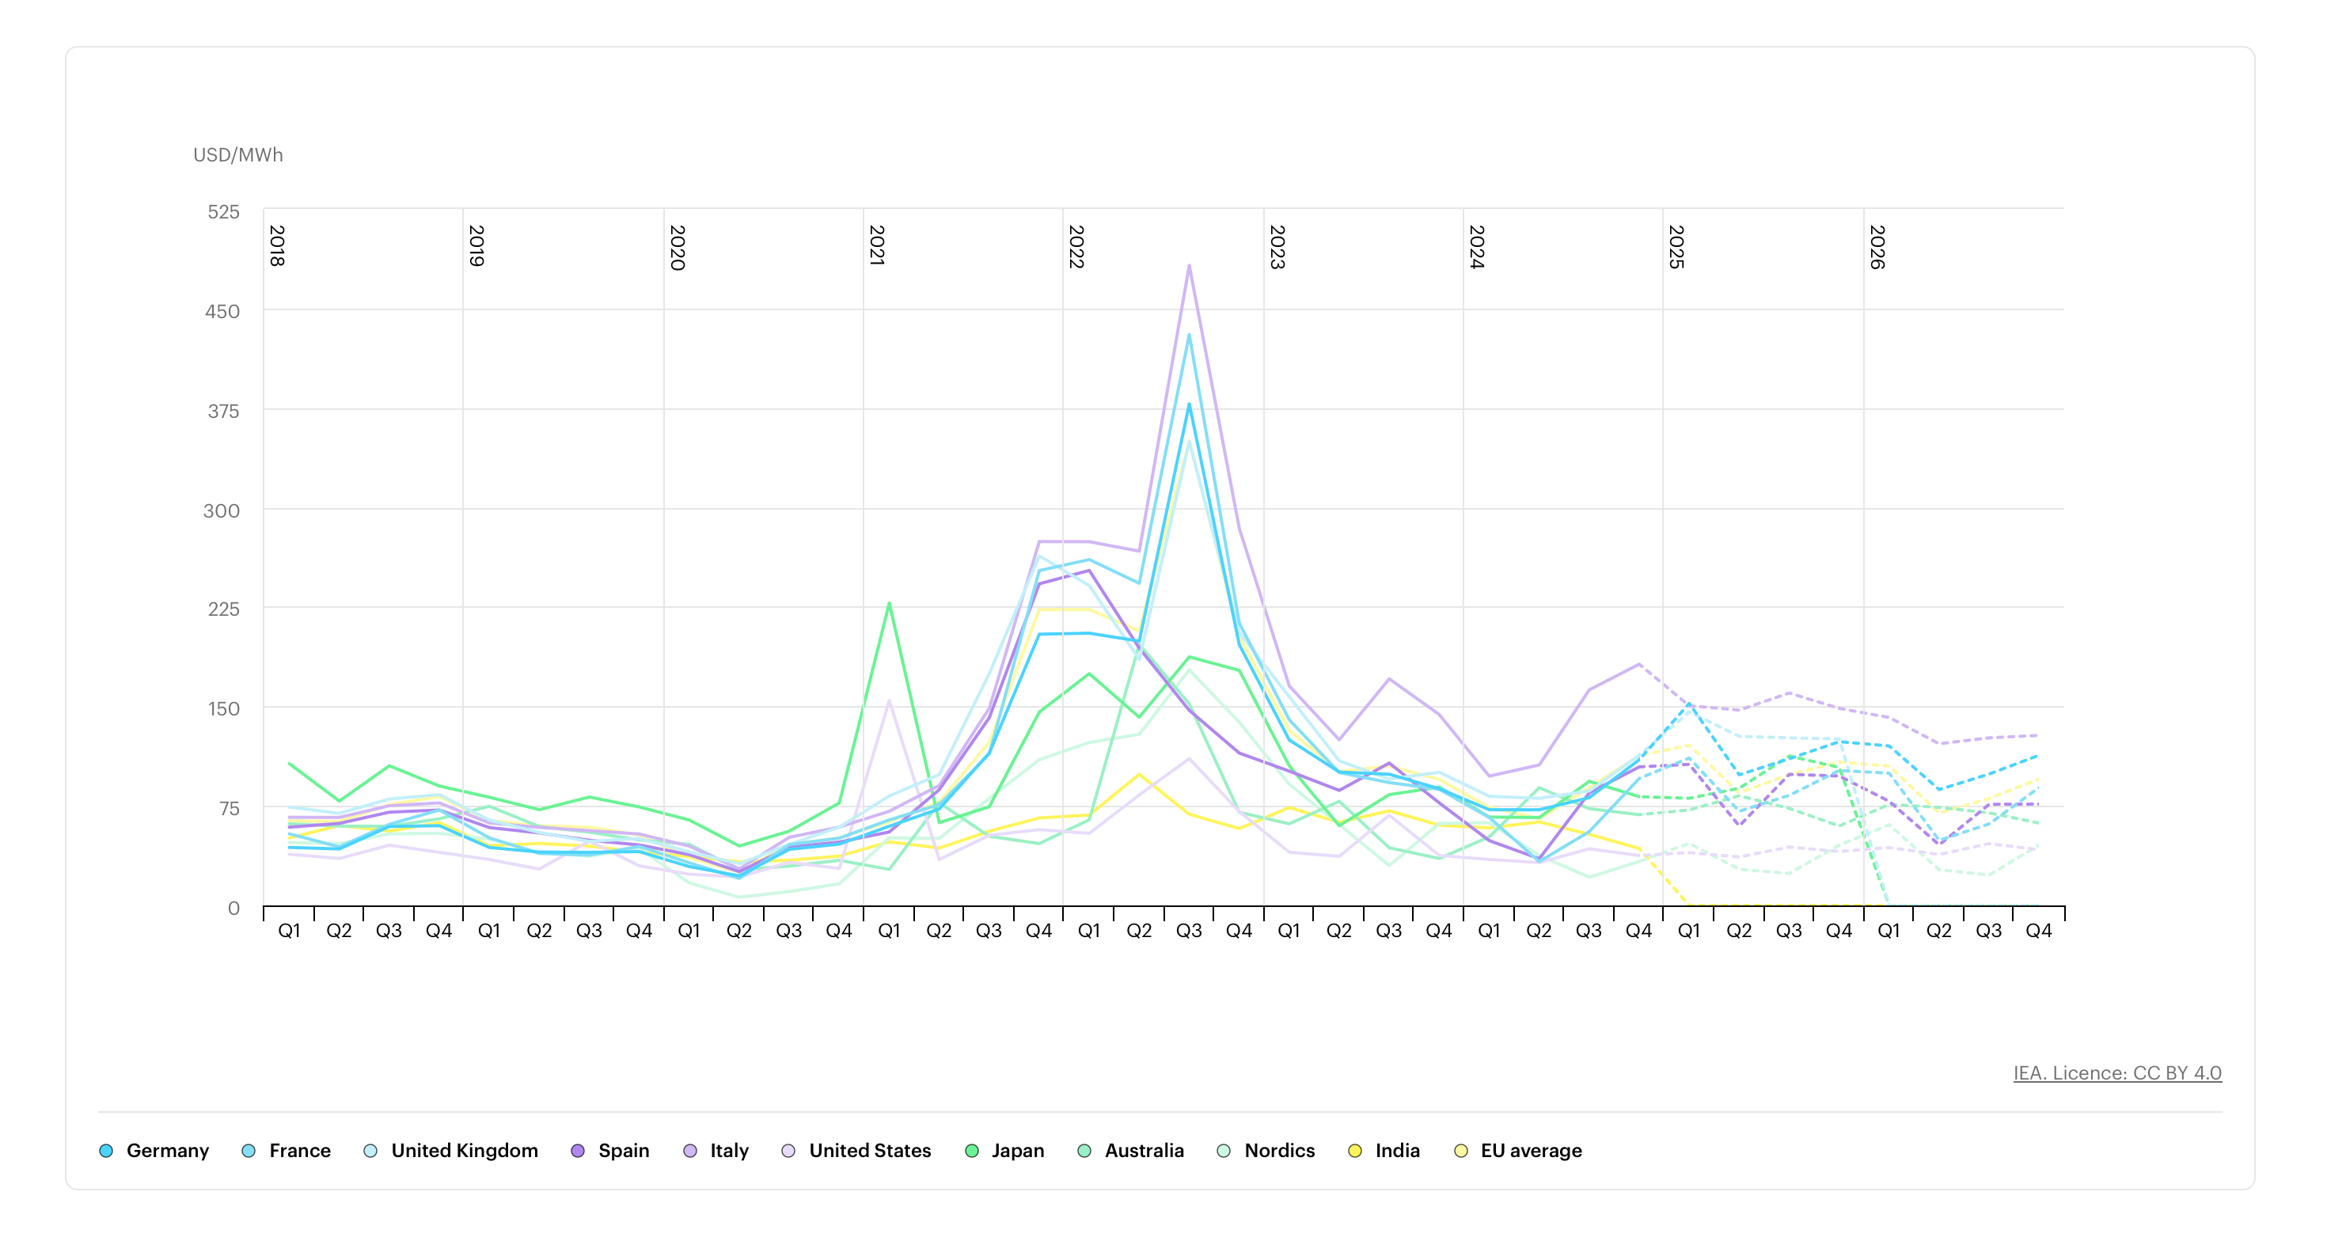
Task: Click the EU average legend marker
Action: 1462,1151
